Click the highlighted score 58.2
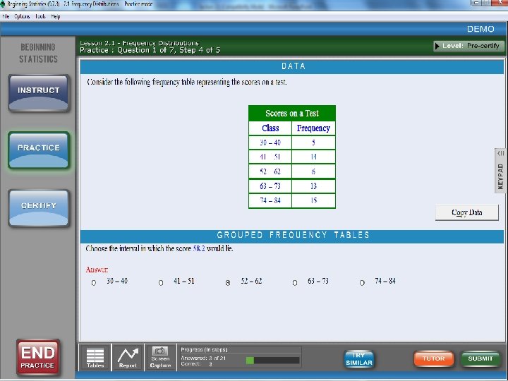508x381 pixels. [199, 249]
